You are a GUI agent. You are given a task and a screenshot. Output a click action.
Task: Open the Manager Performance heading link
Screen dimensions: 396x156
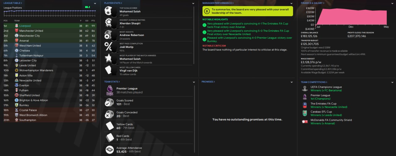tap(218, 3)
